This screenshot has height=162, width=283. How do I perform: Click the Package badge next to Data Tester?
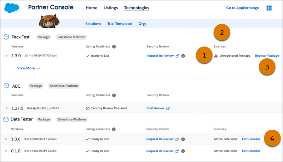(x=44, y=119)
